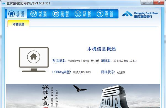Open the 常见问题 navigation label

coord(109,14)
